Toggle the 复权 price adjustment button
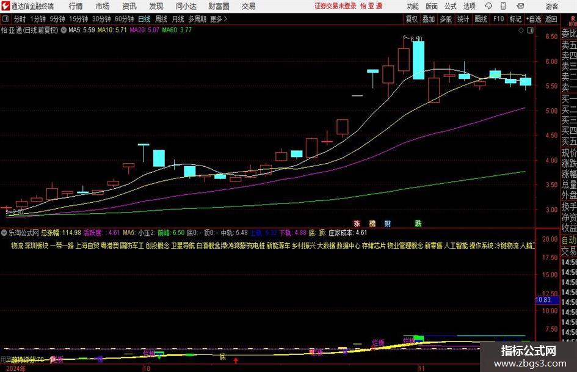Image resolution: width=577 pixels, height=372 pixels. (412, 19)
